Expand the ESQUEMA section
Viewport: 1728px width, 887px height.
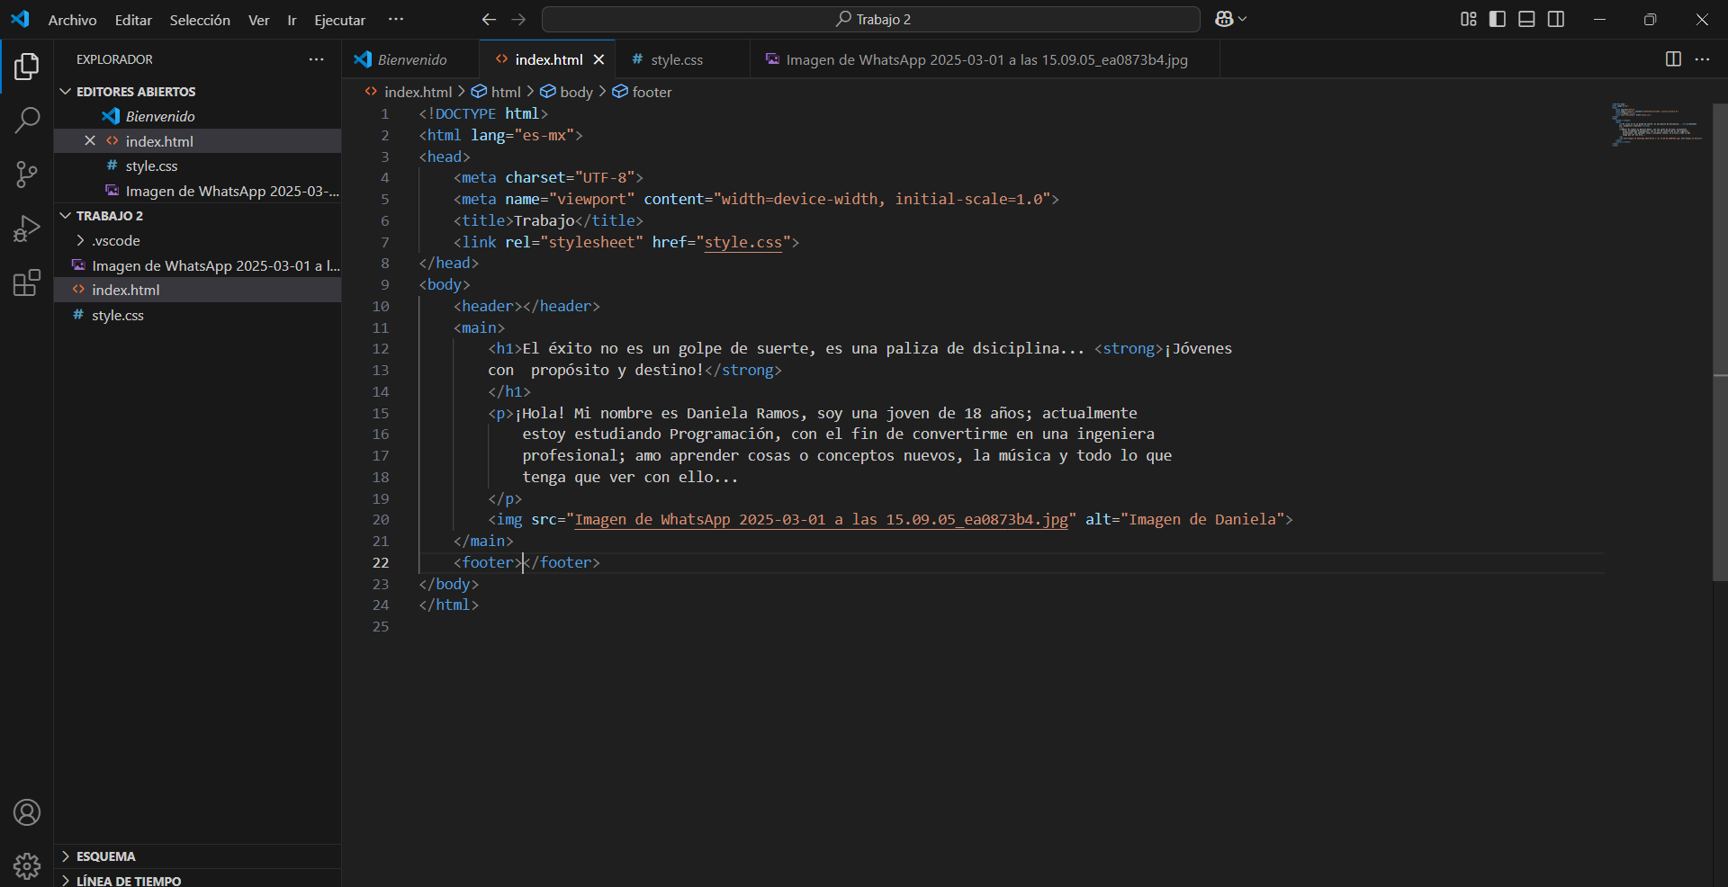[x=197, y=856]
